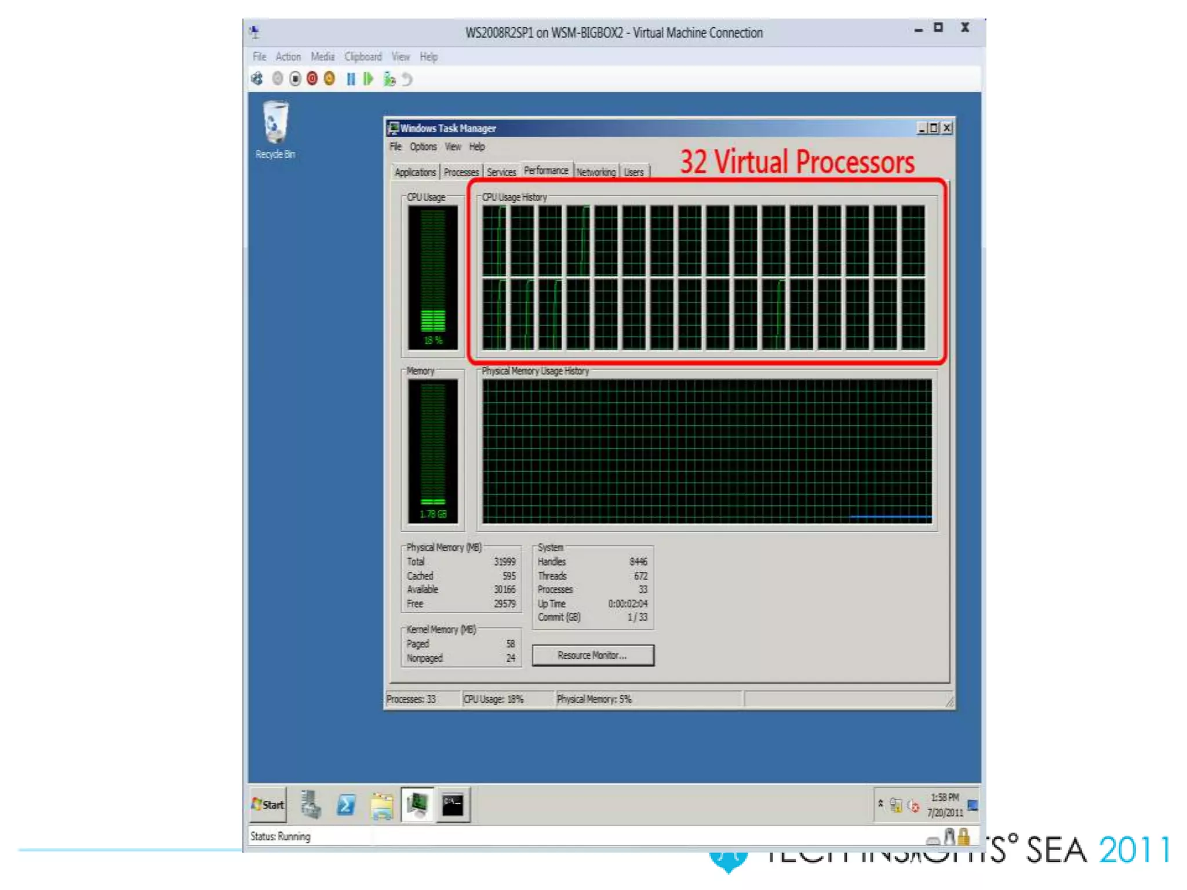The height and width of the screenshot is (890, 1187).
Task: Open Task Manager Options menu
Action: (x=423, y=147)
